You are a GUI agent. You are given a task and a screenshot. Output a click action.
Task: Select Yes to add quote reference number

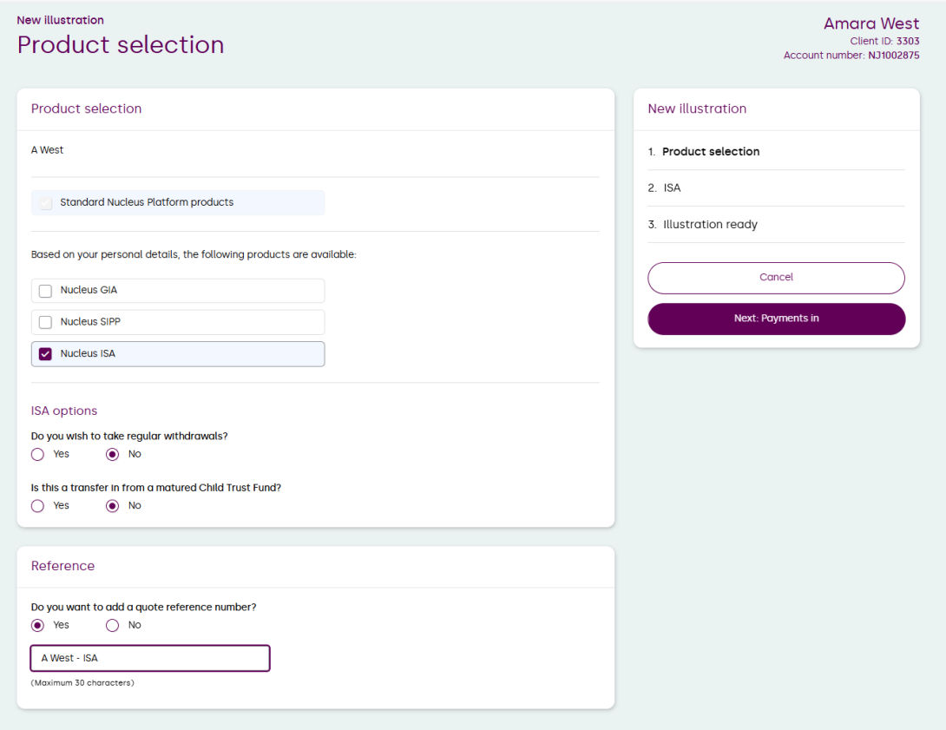tap(37, 625)
